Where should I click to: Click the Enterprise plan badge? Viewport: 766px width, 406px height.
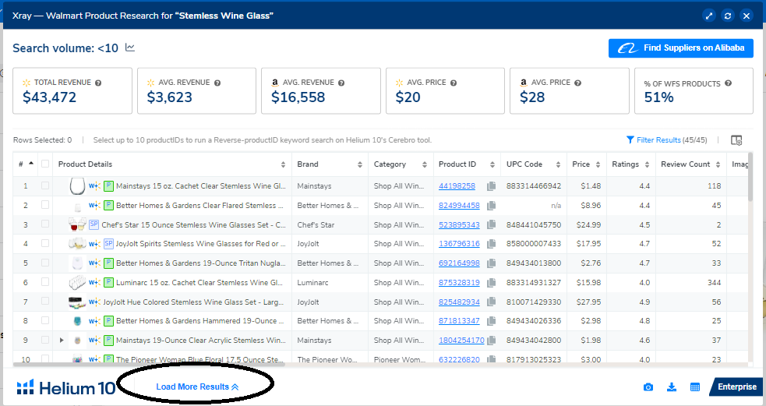tap(736, 387)
